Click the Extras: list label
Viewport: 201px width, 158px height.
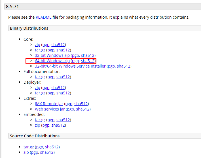[x=30, y=98]
